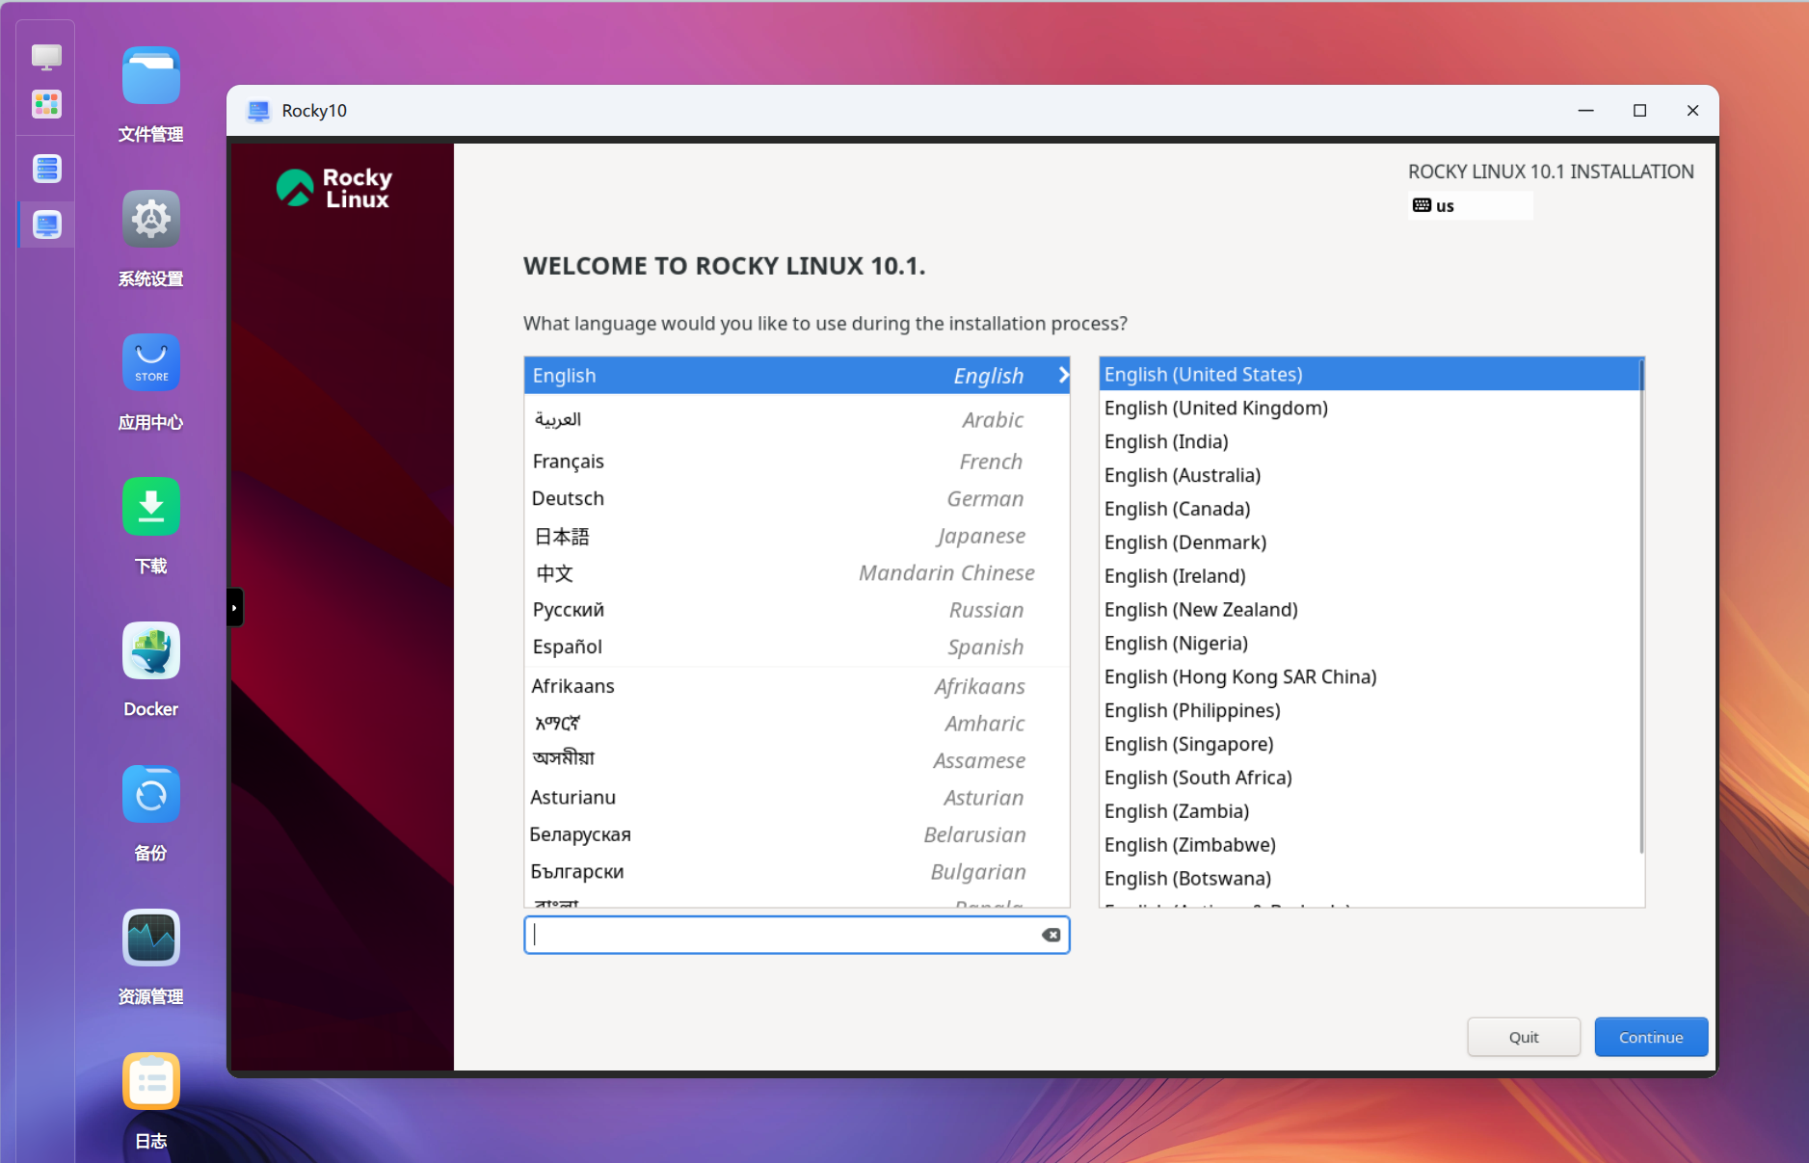Expand the collapsed side panel arrow

tap(234, 608)
